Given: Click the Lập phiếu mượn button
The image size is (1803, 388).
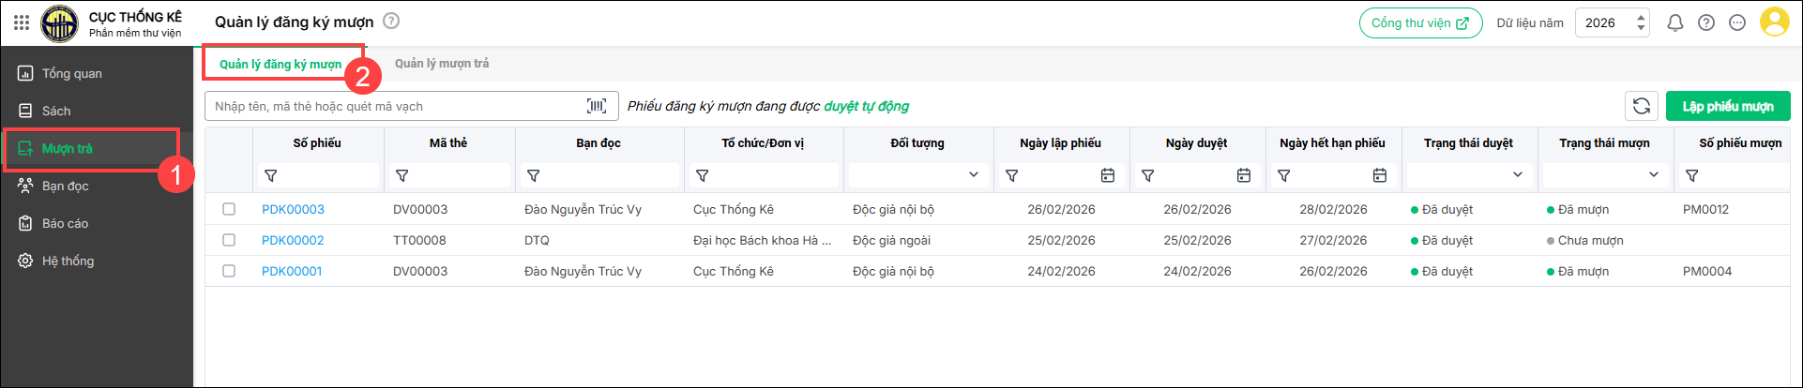Looking at the screenshot, I should click(1728, 106).
